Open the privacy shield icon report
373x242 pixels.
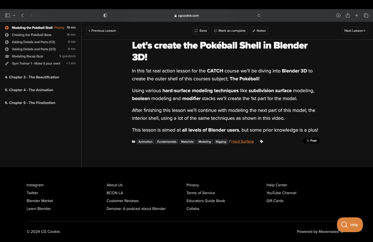pyautogui.click(x=105, y=15)
